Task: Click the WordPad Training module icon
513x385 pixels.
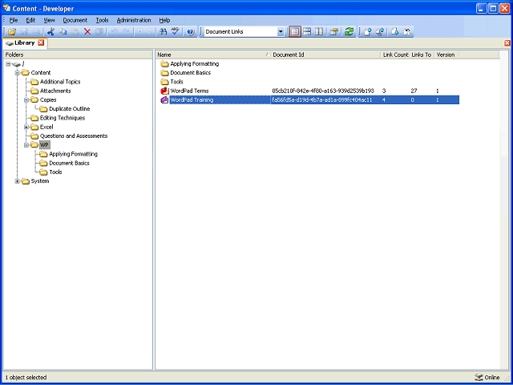Action: 164,99
